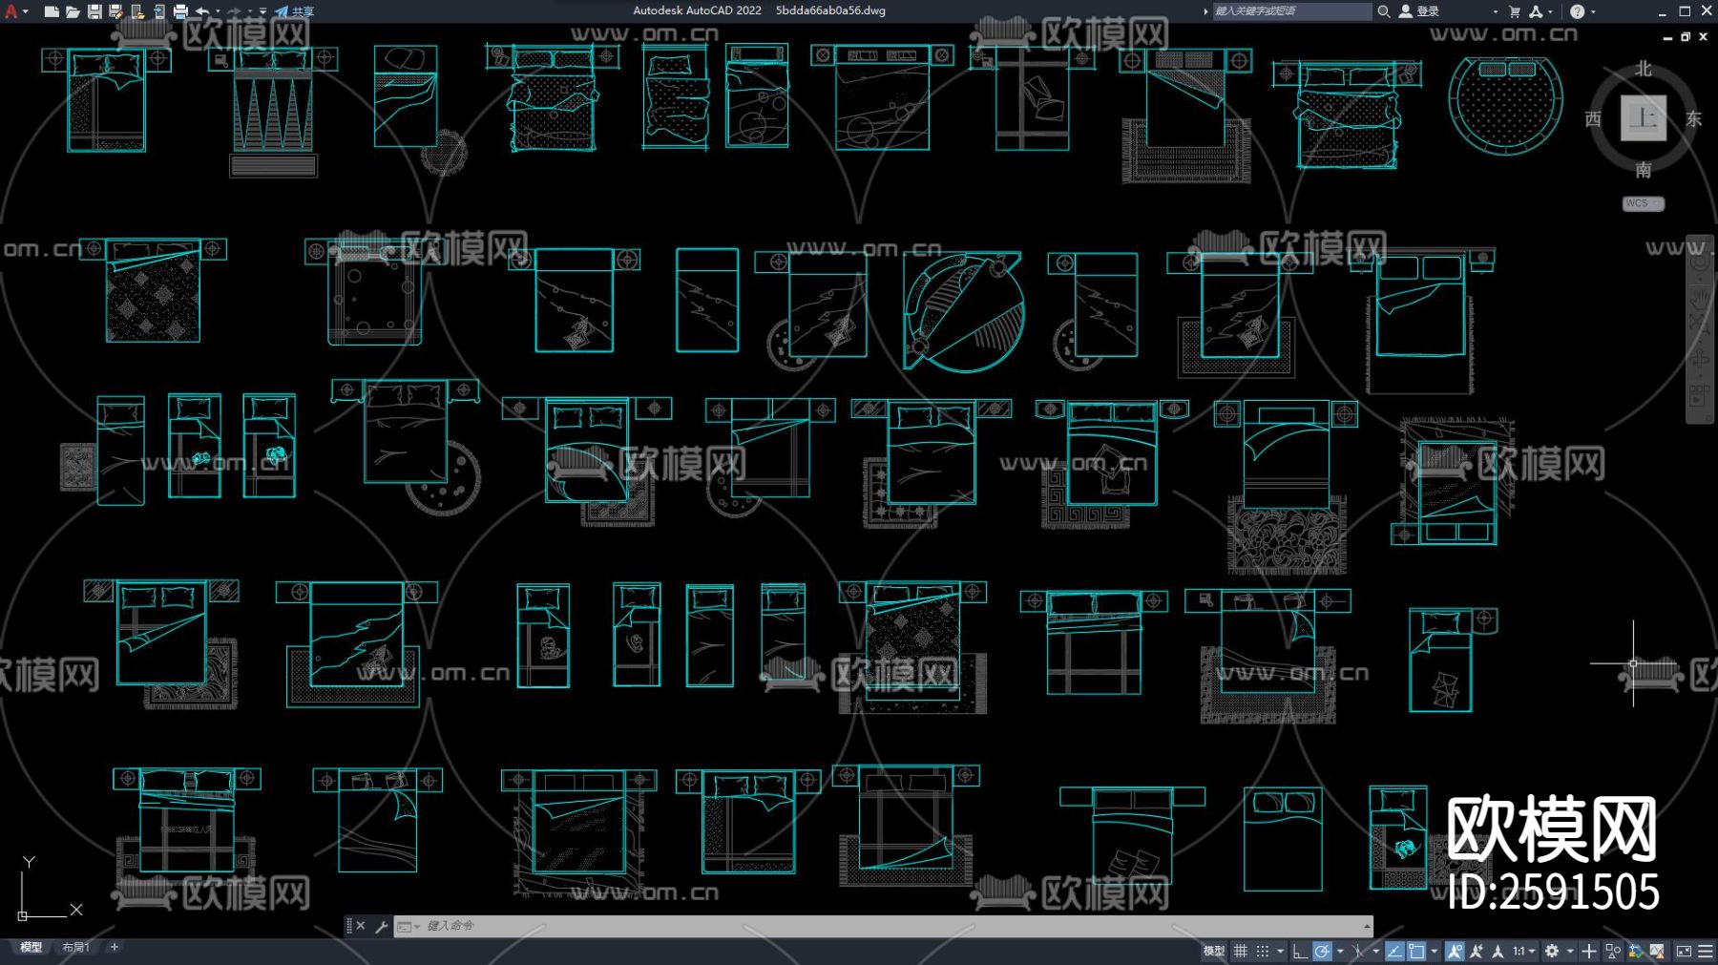Click 北 north on ViewCube compass
Image resolution: width=1718 pixels, height=965 pixels.
tap(1644, 69)
